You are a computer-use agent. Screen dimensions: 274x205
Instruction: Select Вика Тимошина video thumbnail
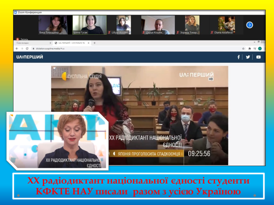[53, 25]
